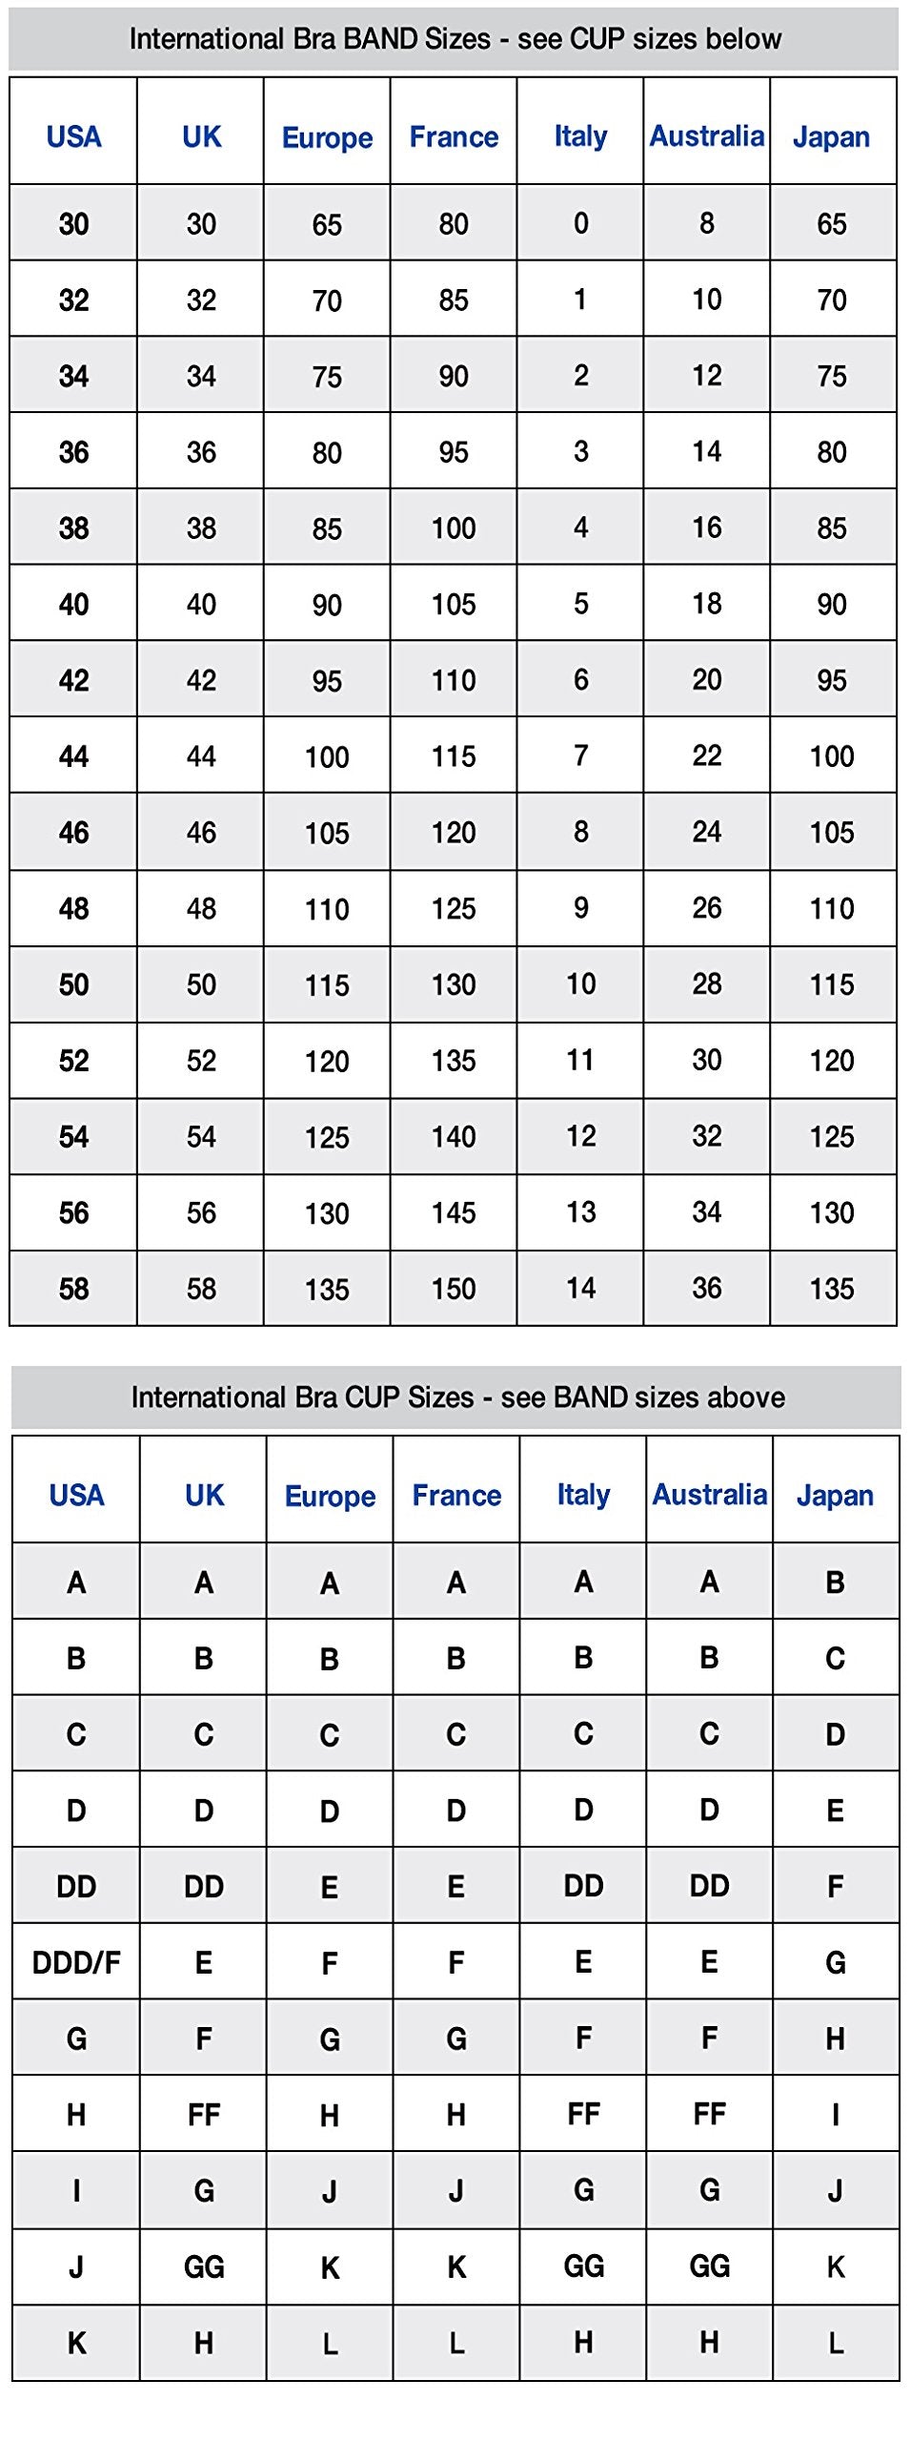Click France band size 105 cell
Screen dimensions: 910x2442
[x=454, y=603]
